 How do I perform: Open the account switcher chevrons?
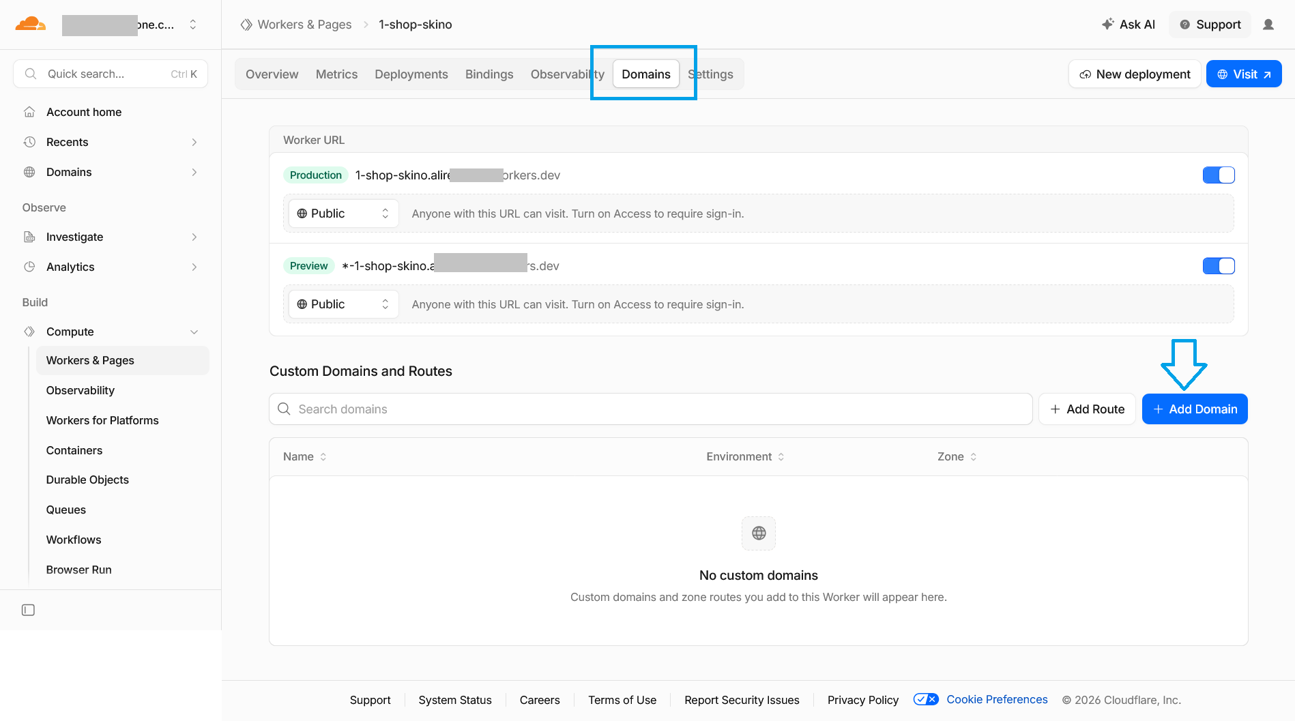click(193, 25)
